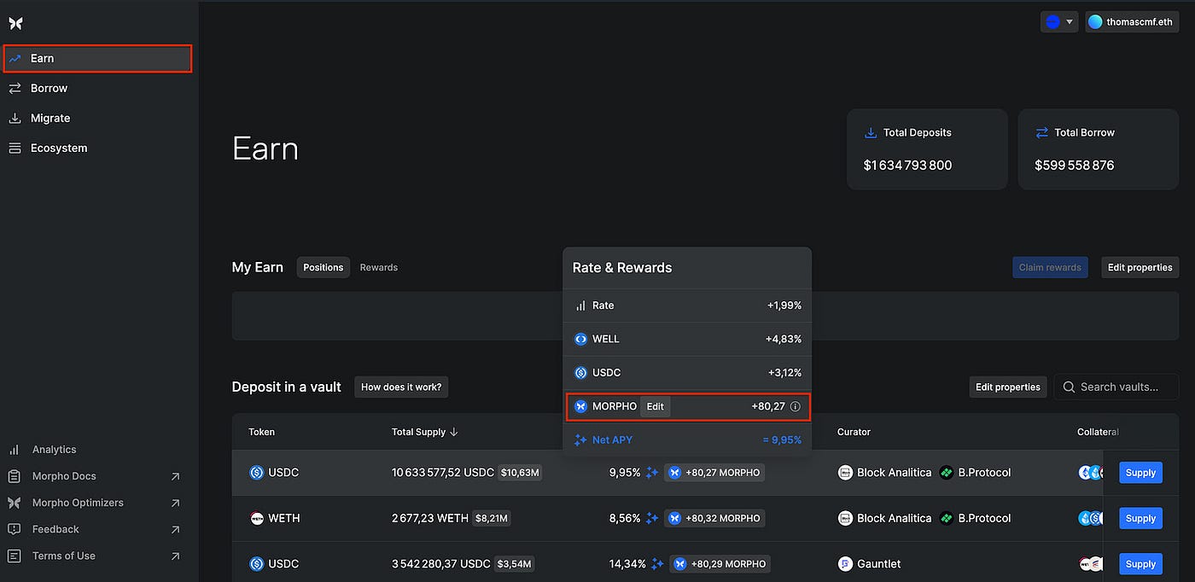Viewport: 1195px width, 582px height.
Task: Open the Ecosystem page
Action: point(59,148)
